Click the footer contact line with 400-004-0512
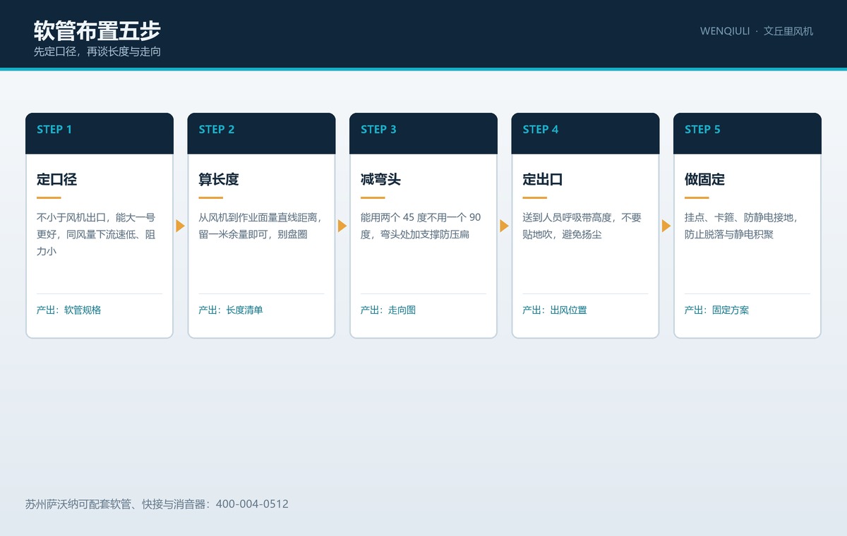This screenshot has height=536, width=847. [x=157, y=504]
